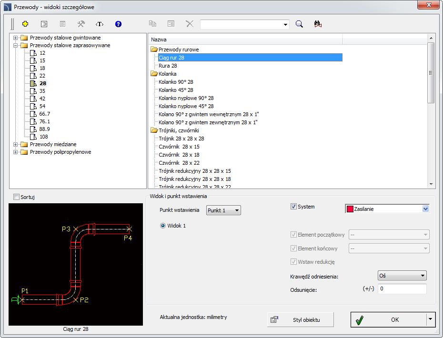Image resolution: width=443 pixels, height=338 pixels.
Task: Open Element początkowy dropdown
Action: [389, 234]
